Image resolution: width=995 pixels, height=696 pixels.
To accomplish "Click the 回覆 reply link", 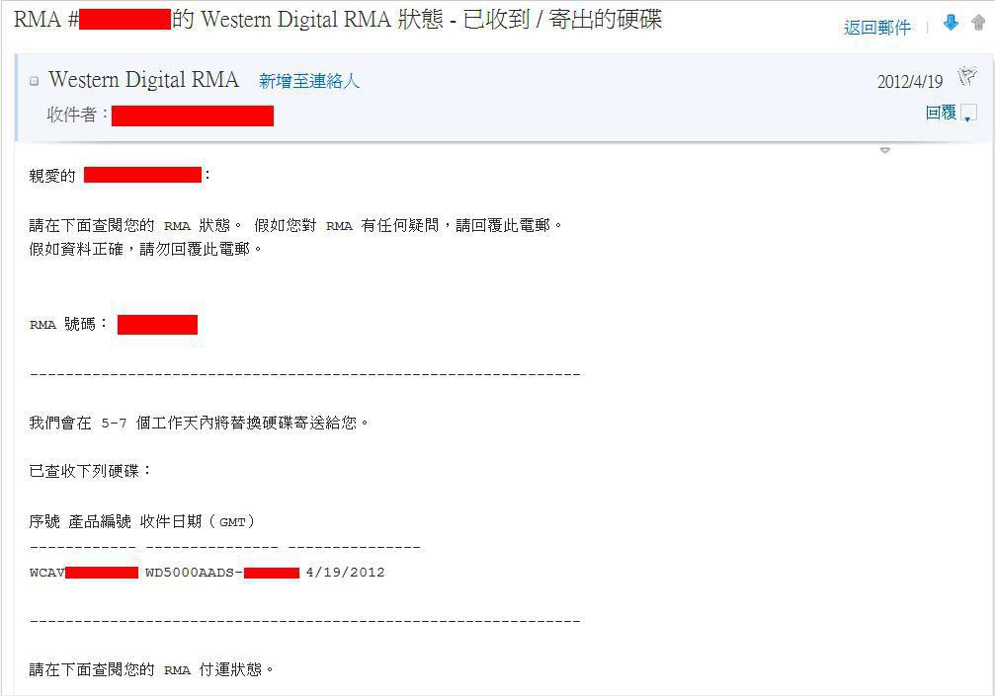I will tap(941, 113).
